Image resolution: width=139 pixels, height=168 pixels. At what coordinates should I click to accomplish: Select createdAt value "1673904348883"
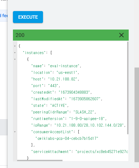click(x=74, y=92)
